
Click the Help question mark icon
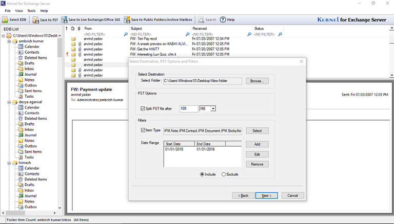click(x=223, y=19)
